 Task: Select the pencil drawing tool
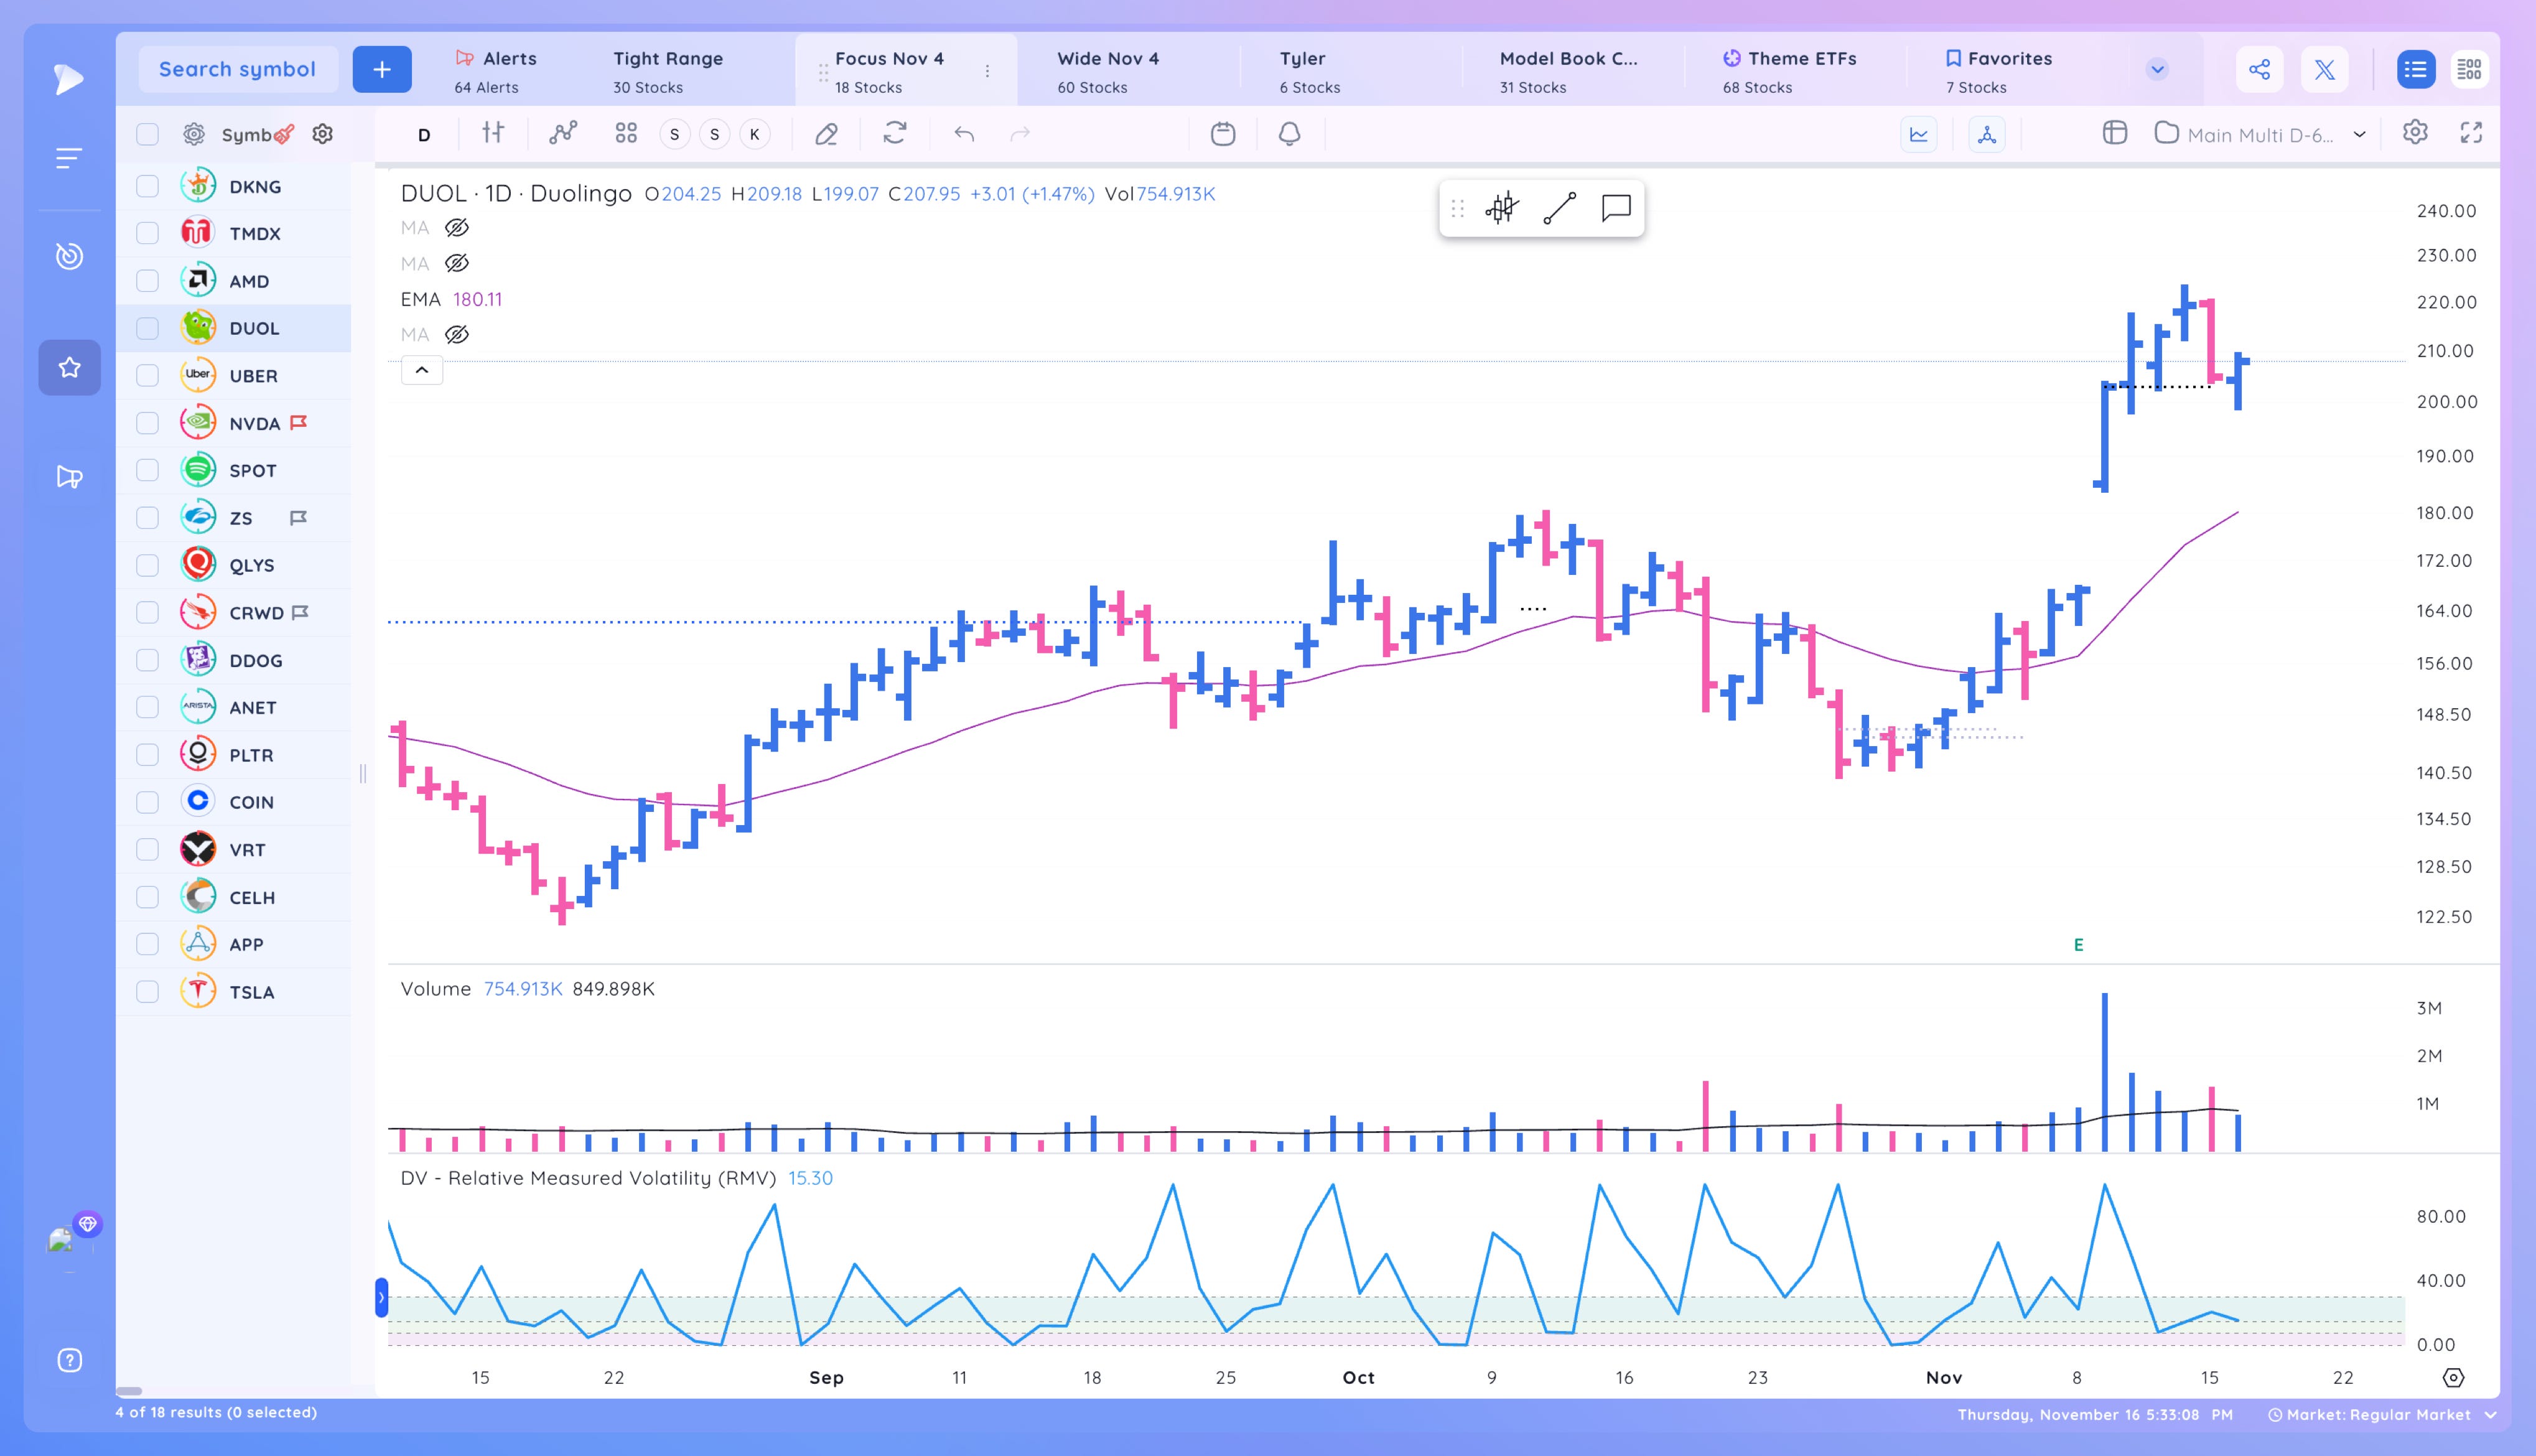pyautogui.click(x=826, y=133)
